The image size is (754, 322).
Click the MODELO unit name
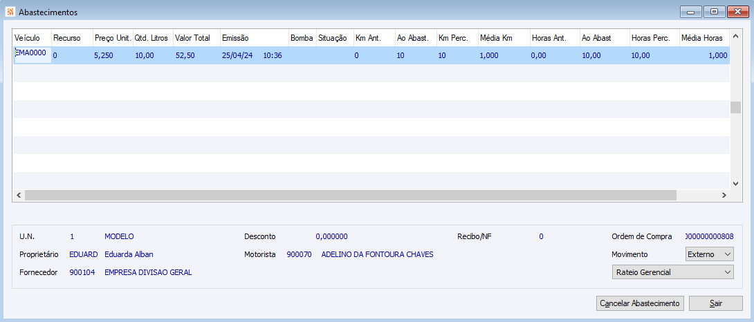pos(119,236)
